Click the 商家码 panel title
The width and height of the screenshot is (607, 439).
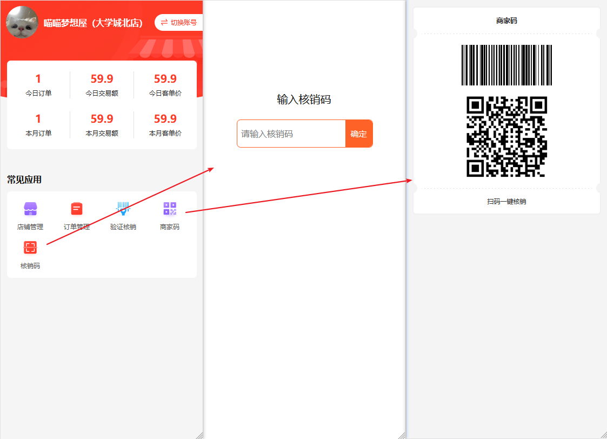(506, 21)
